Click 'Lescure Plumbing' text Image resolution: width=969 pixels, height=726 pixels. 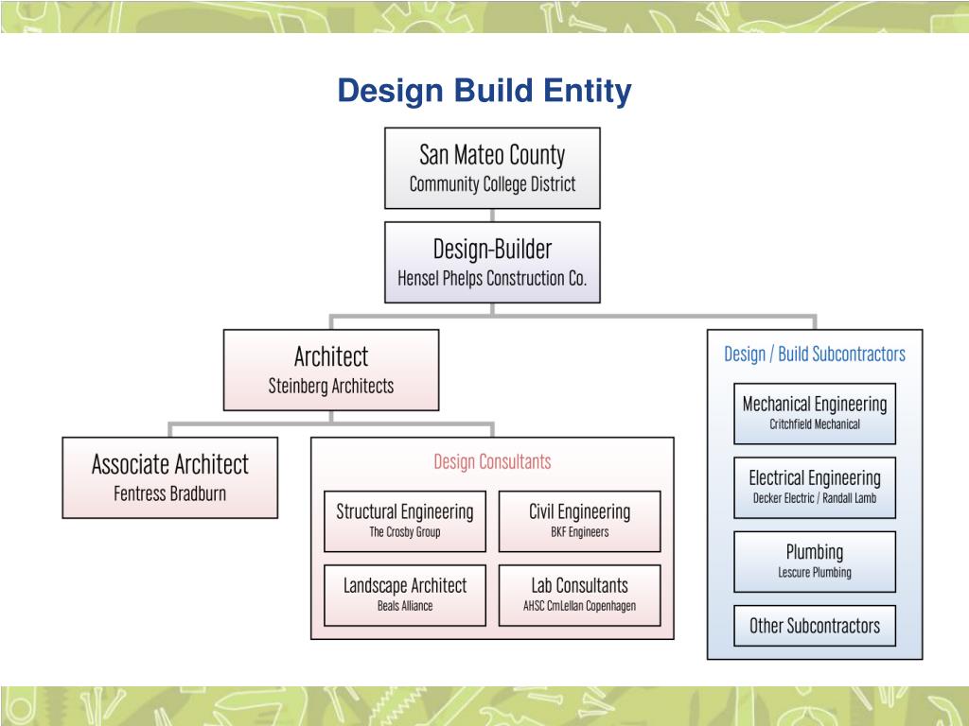tap(815, 572)
